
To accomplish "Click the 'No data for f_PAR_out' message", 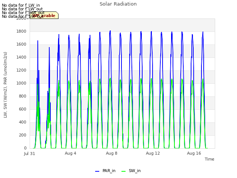I will 23,13.
